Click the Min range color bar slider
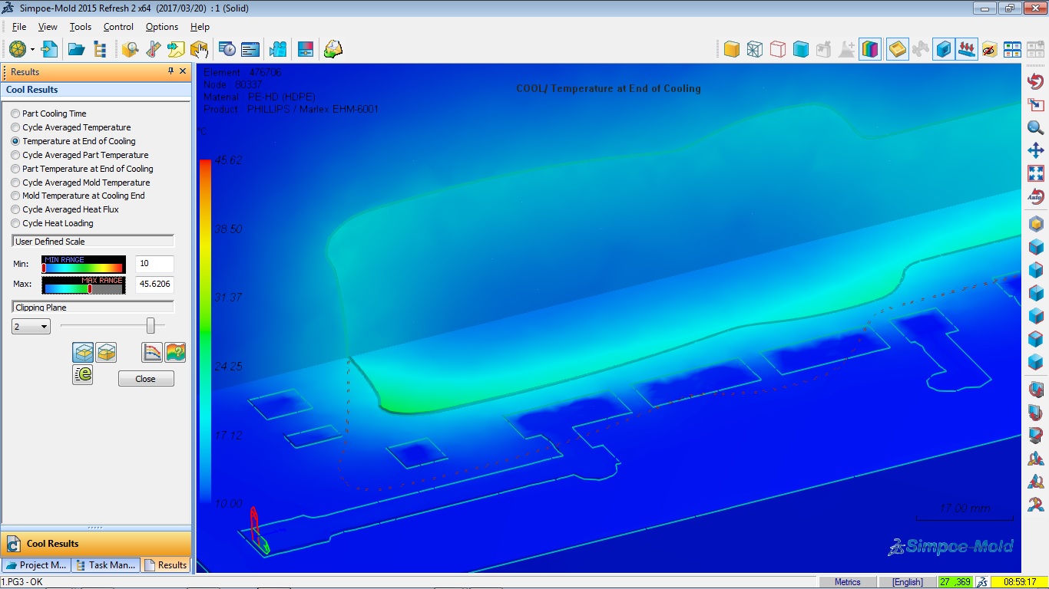This screenshot has width=1049, height=589. 83,265
